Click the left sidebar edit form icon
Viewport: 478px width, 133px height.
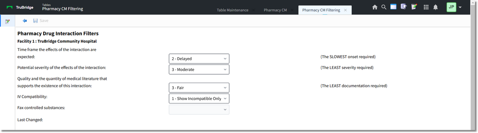point(7,21)
